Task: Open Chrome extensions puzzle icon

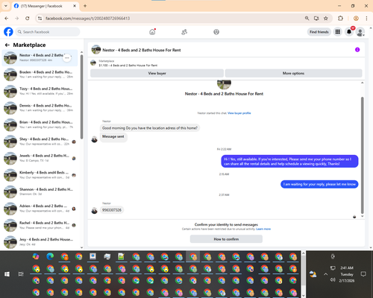Action: (340, 18)
